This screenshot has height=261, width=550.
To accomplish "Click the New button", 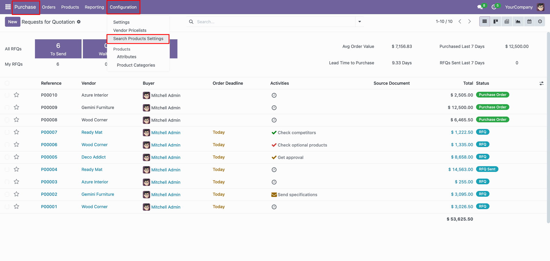I will [13, 22].
